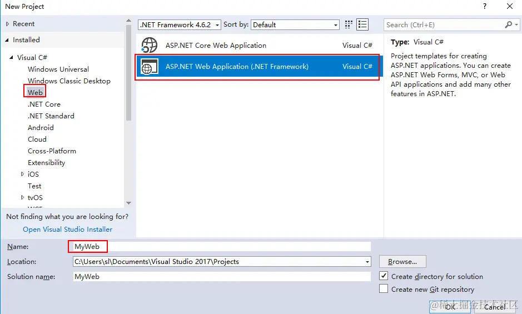The height and width of the screenshot is (314, 522).
Task: Focus the Search (Ctrl+E) box
Action: coord(444,24)
